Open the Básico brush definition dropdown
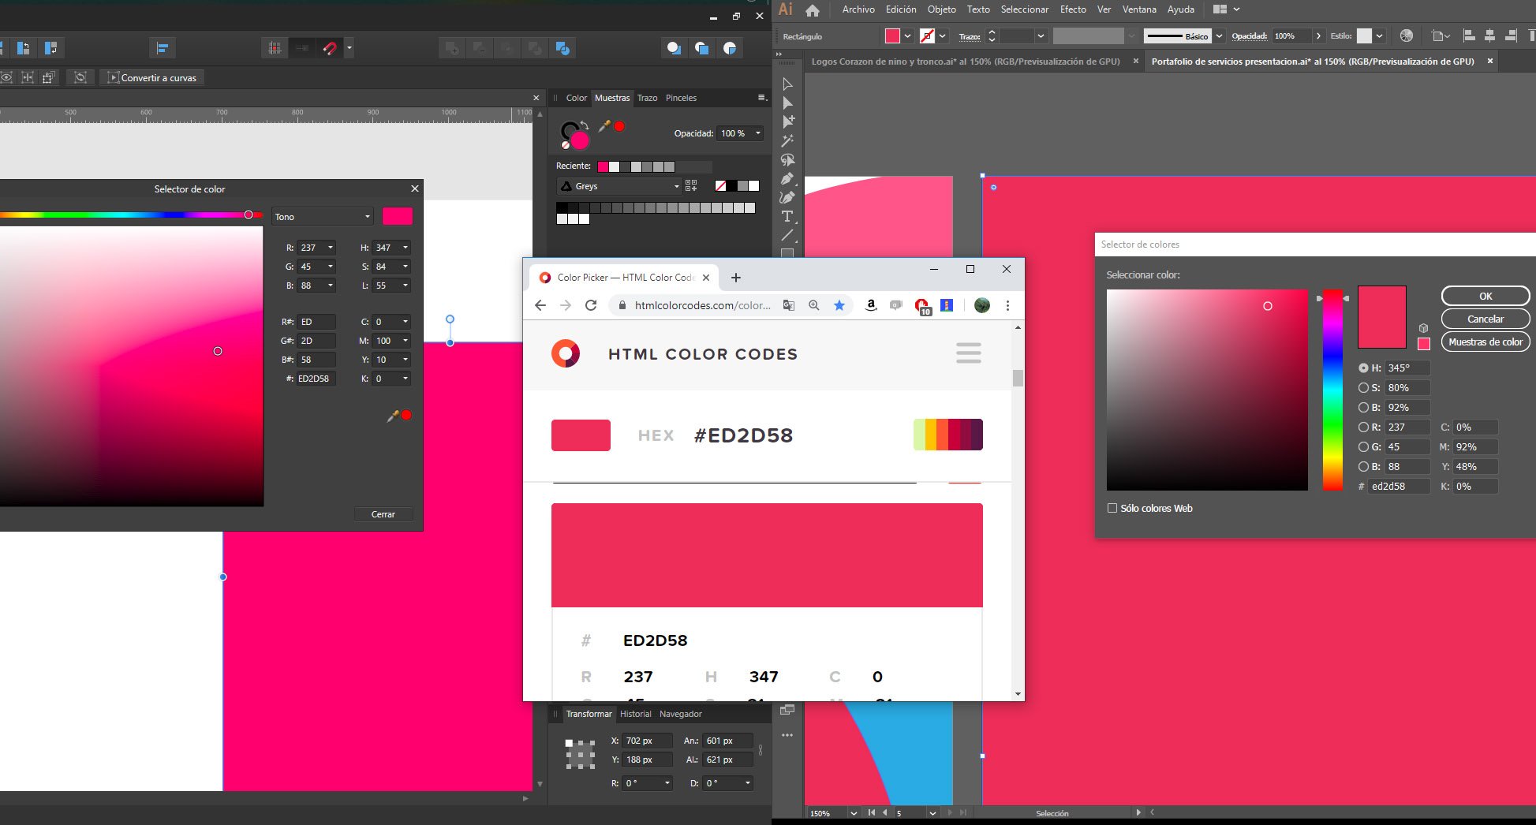1536x825 pixels. coord(1220,36)
